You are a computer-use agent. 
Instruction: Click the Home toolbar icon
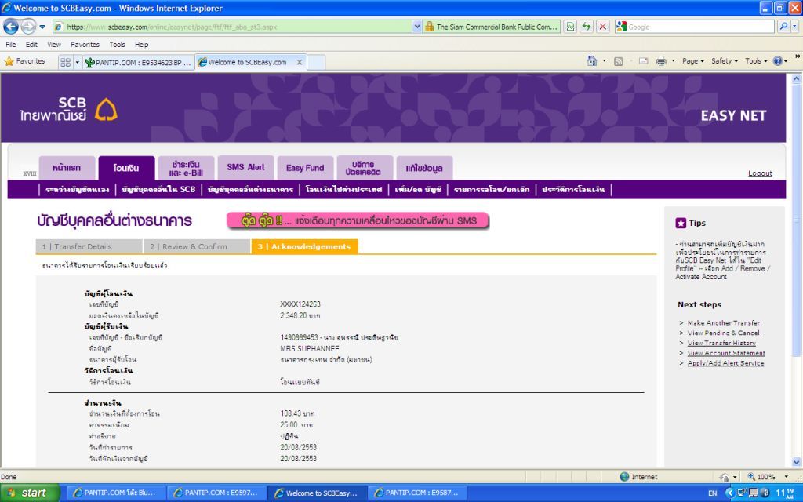point(592,61)
